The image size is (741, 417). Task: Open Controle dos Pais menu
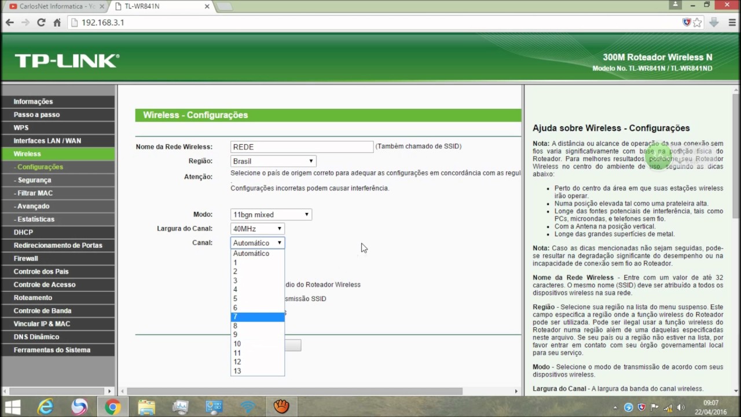pos(58,272)
